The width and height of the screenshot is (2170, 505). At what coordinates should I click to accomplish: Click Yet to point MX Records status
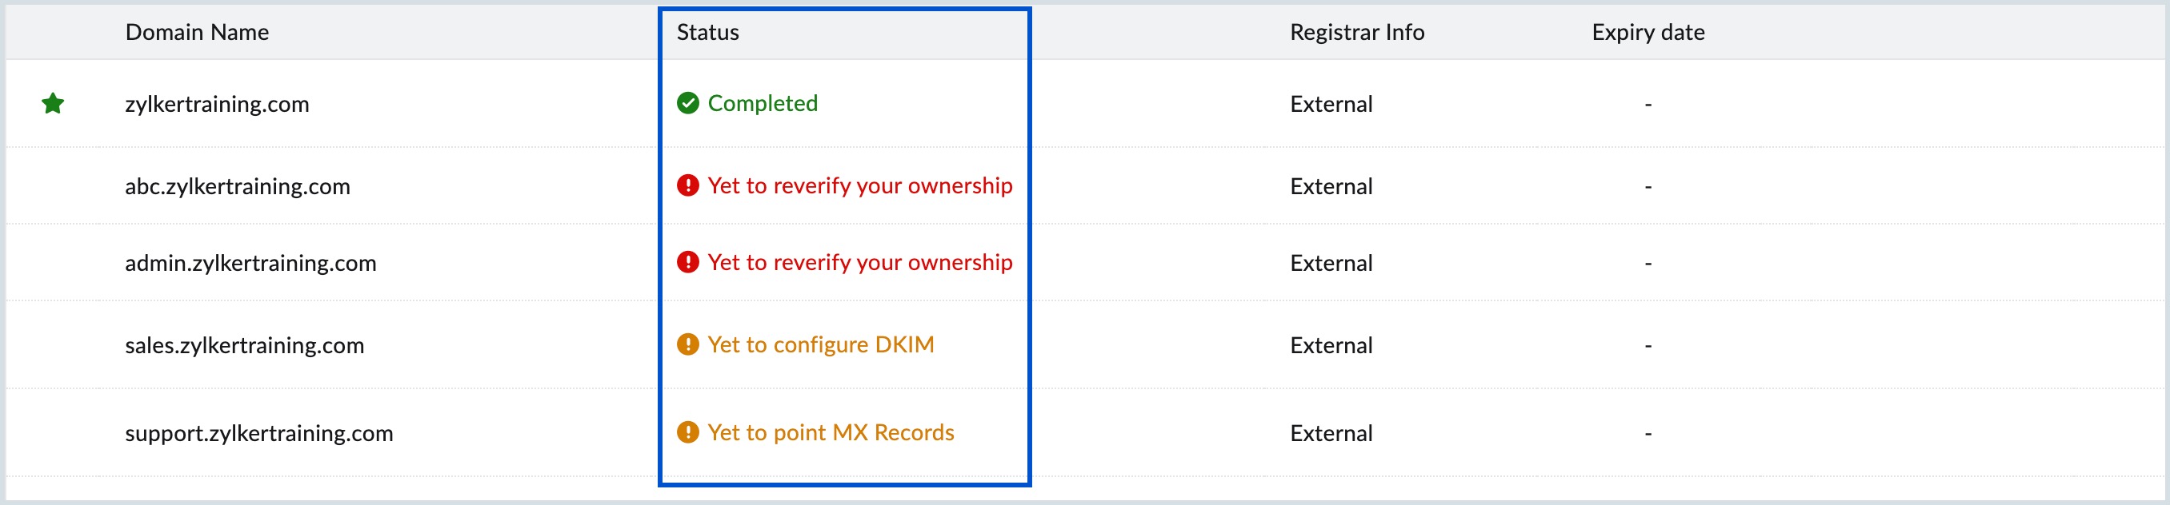click(x=830, y=431)
